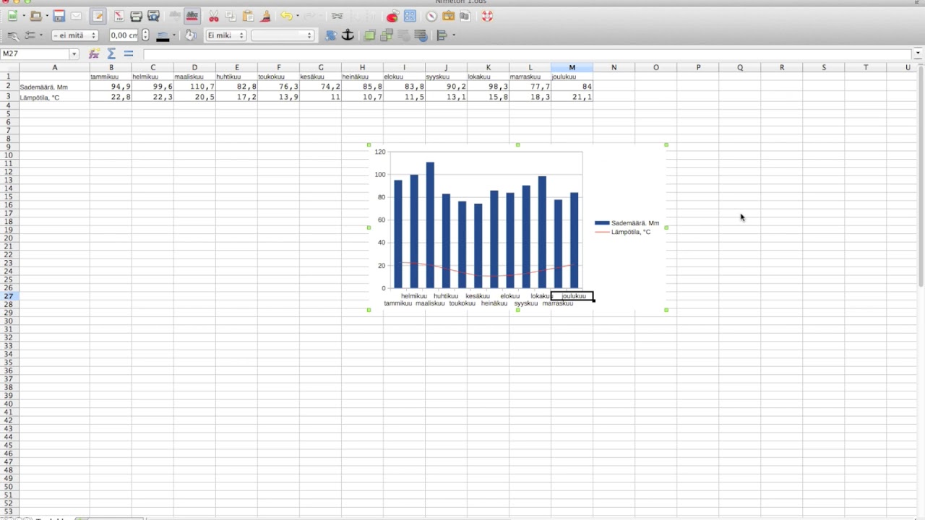Open the area style 'Ei mikä' dropdown

pyautogui.click(x=225, y=35)
